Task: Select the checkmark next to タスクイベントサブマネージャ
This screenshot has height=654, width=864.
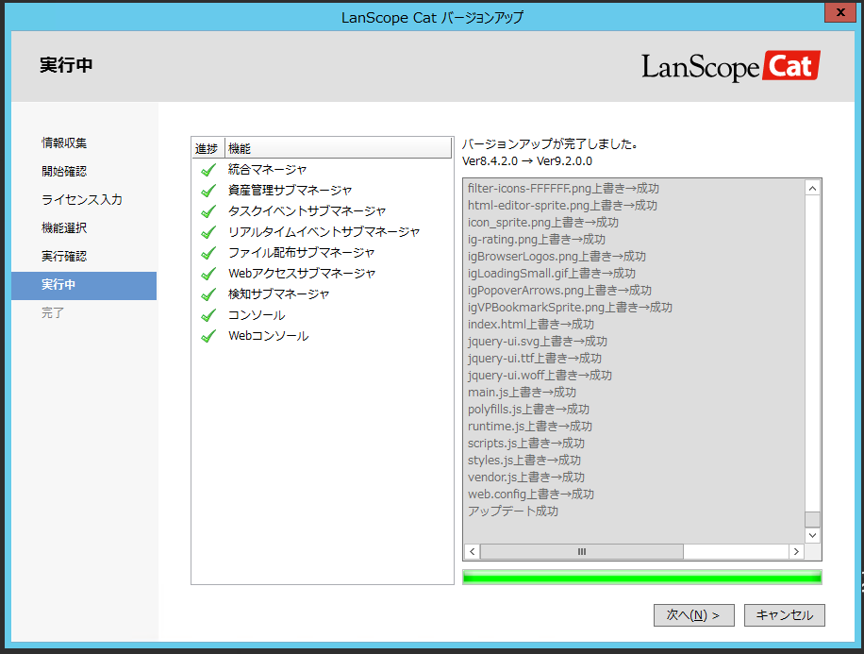Action: [208, 210]
